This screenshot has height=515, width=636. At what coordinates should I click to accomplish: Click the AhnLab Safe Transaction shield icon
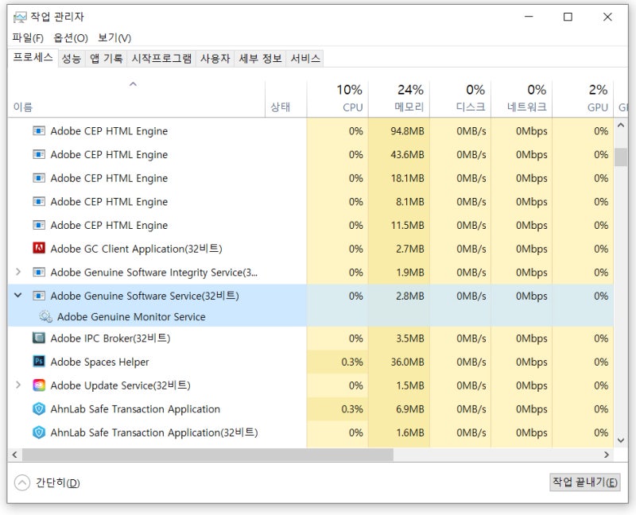tap(39, 409)
